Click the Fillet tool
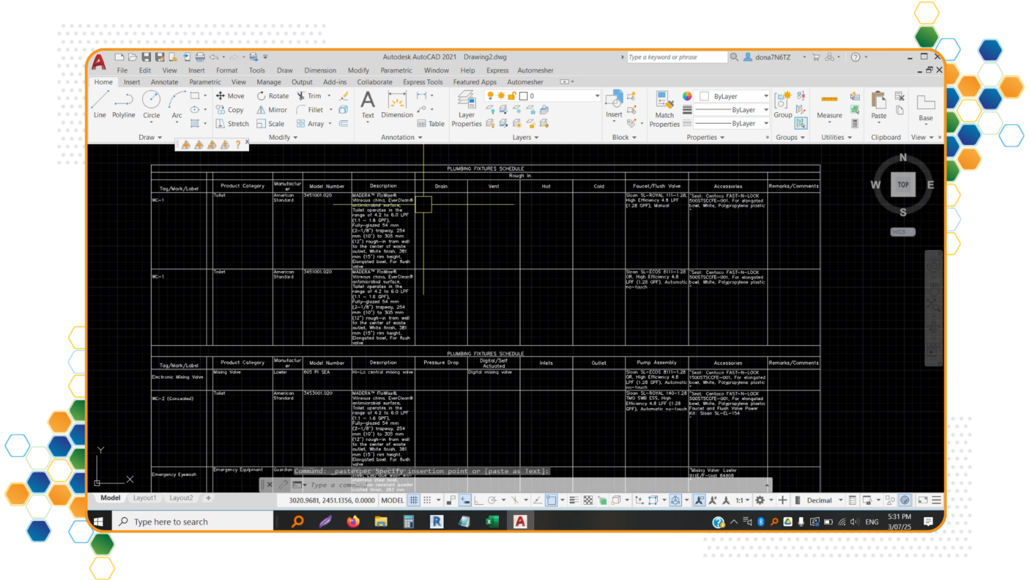The image size is (1031, 580). click(x=309, y=110)
